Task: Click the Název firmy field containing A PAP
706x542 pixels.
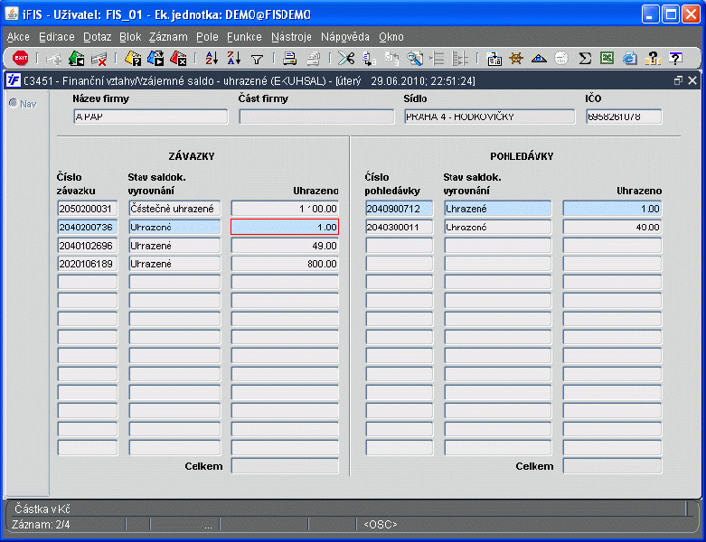Action: point(150,117)
